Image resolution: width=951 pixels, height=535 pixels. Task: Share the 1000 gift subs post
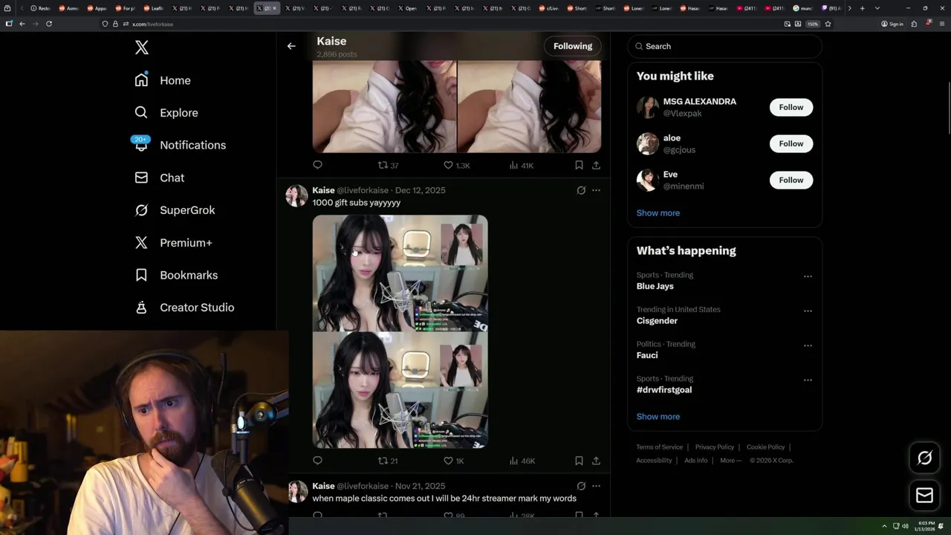point(596,461)
